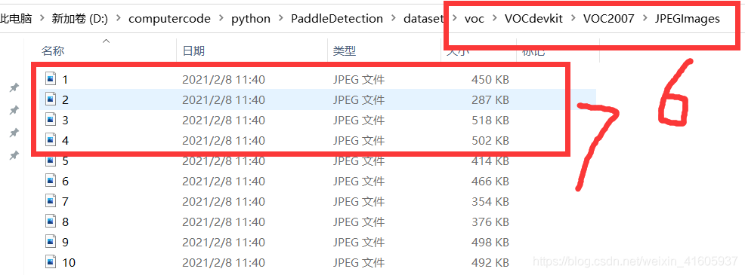Expand the chevron after PaddleDetection in path

click(394, 19)
